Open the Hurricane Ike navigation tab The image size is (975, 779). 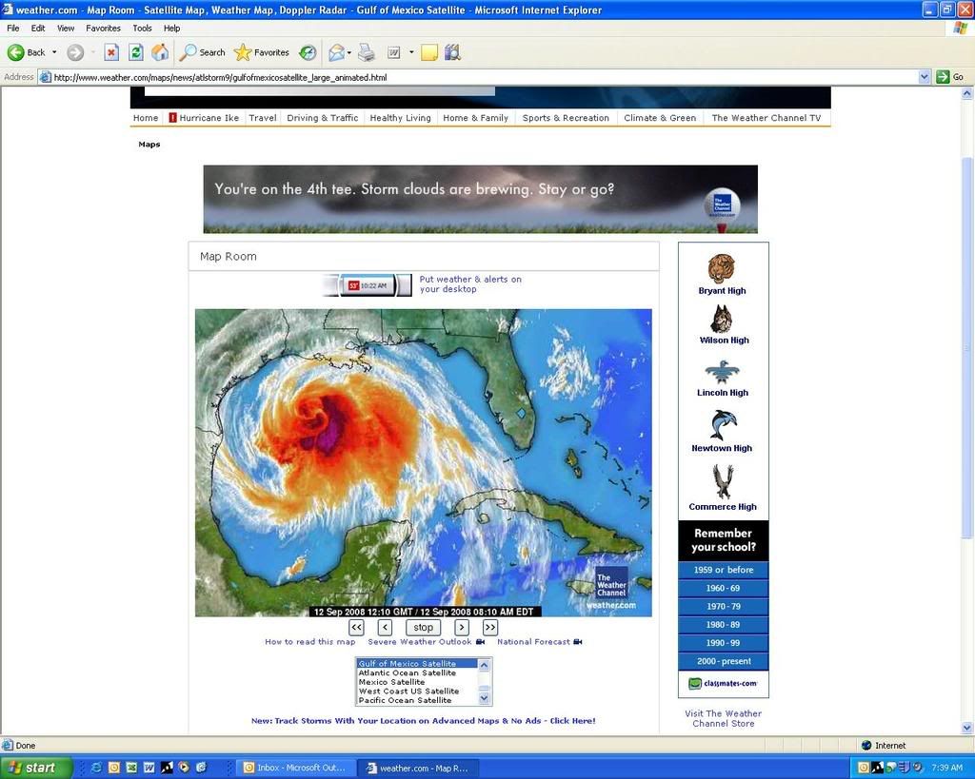(x=204, y=118)
